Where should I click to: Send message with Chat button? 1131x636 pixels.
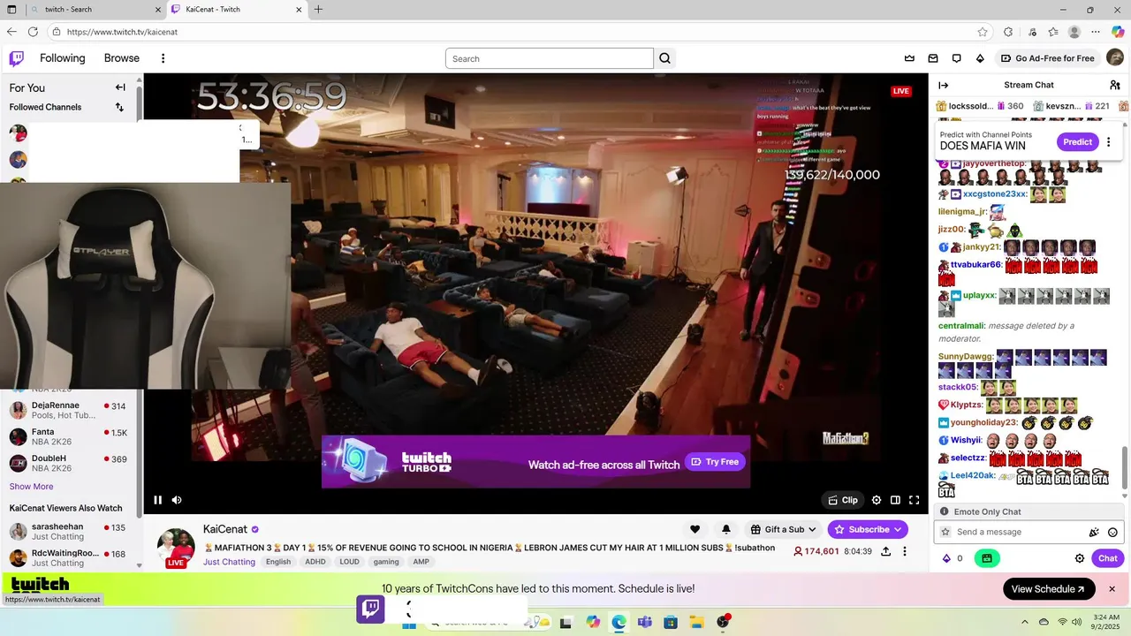[x=1108, y=558]
